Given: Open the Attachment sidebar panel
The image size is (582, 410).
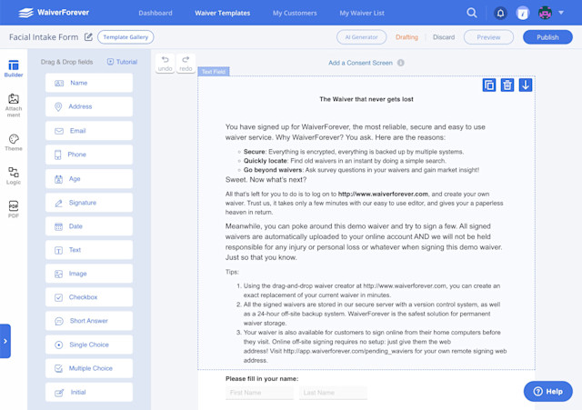Looking at the screenshot, I should point(14,105).
